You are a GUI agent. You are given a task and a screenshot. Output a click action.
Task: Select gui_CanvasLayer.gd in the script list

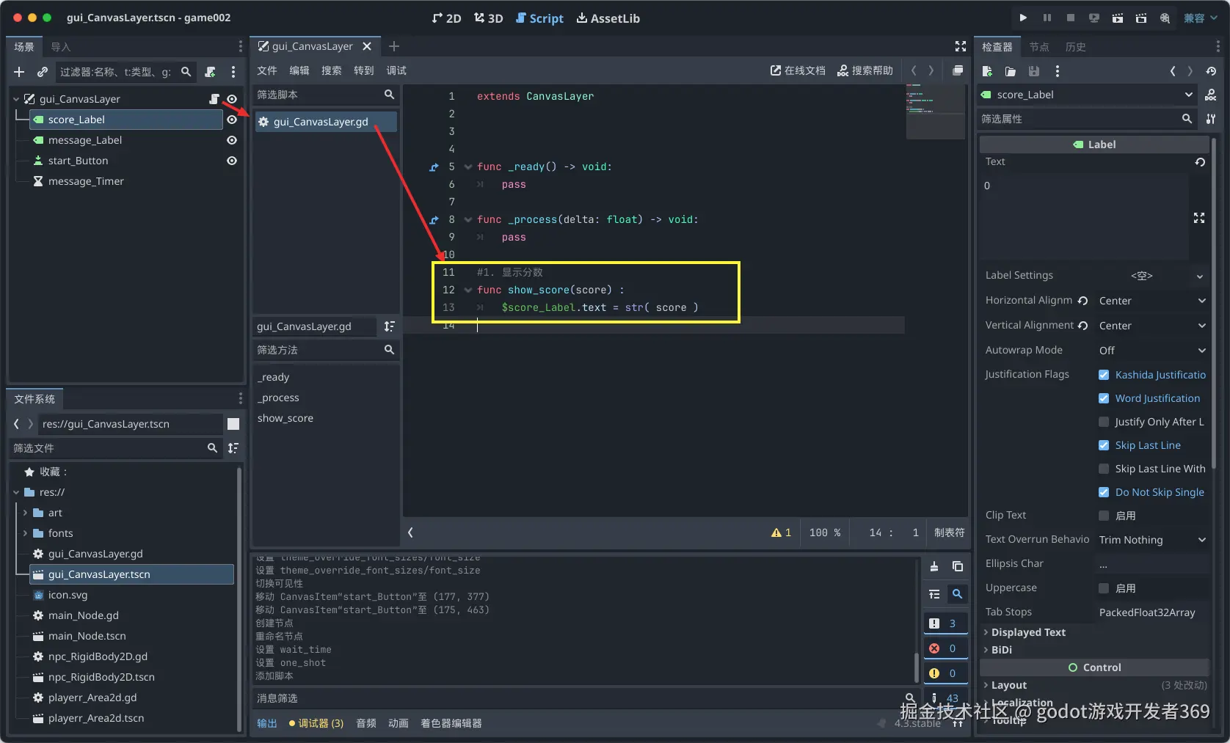(x=326, y=122)
